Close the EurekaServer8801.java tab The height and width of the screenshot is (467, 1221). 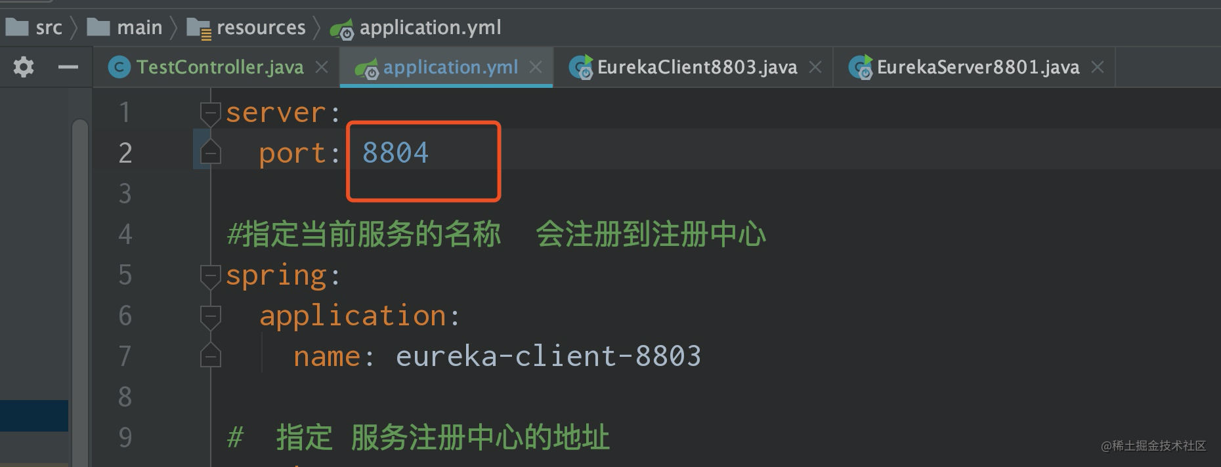[1098, 67]
